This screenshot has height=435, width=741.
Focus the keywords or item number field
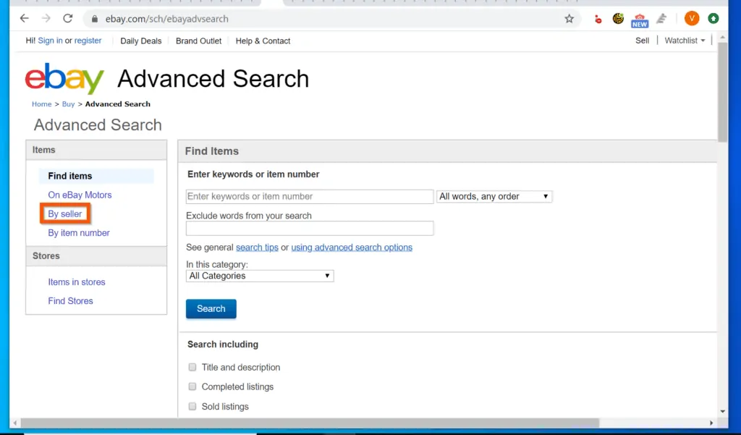point(310,197)
